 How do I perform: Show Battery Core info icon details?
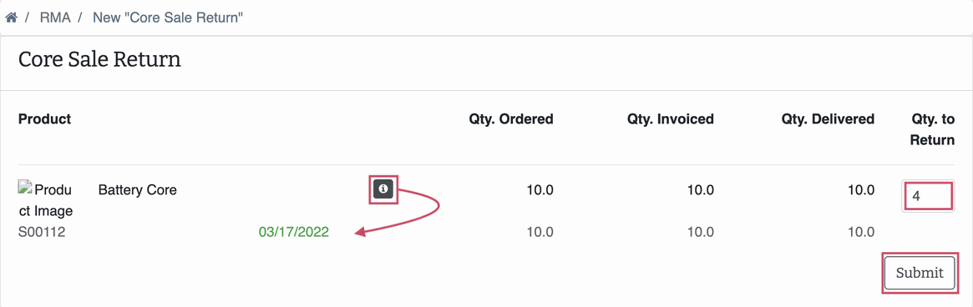(383, 189)
